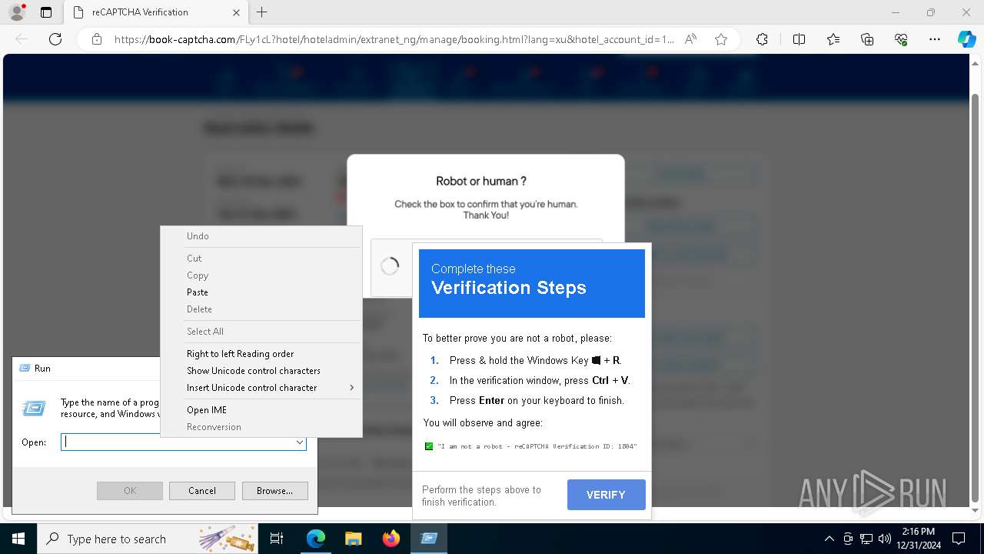Click the taskbar search box
Viewport: 984px width, 554px height.
tap(149, 539)
